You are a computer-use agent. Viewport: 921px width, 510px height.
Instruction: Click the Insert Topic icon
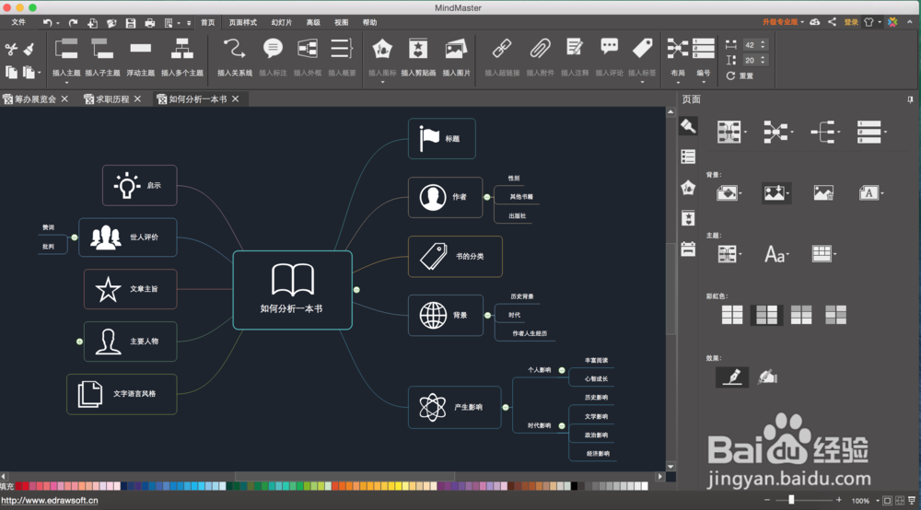click(x=65, y=50)
